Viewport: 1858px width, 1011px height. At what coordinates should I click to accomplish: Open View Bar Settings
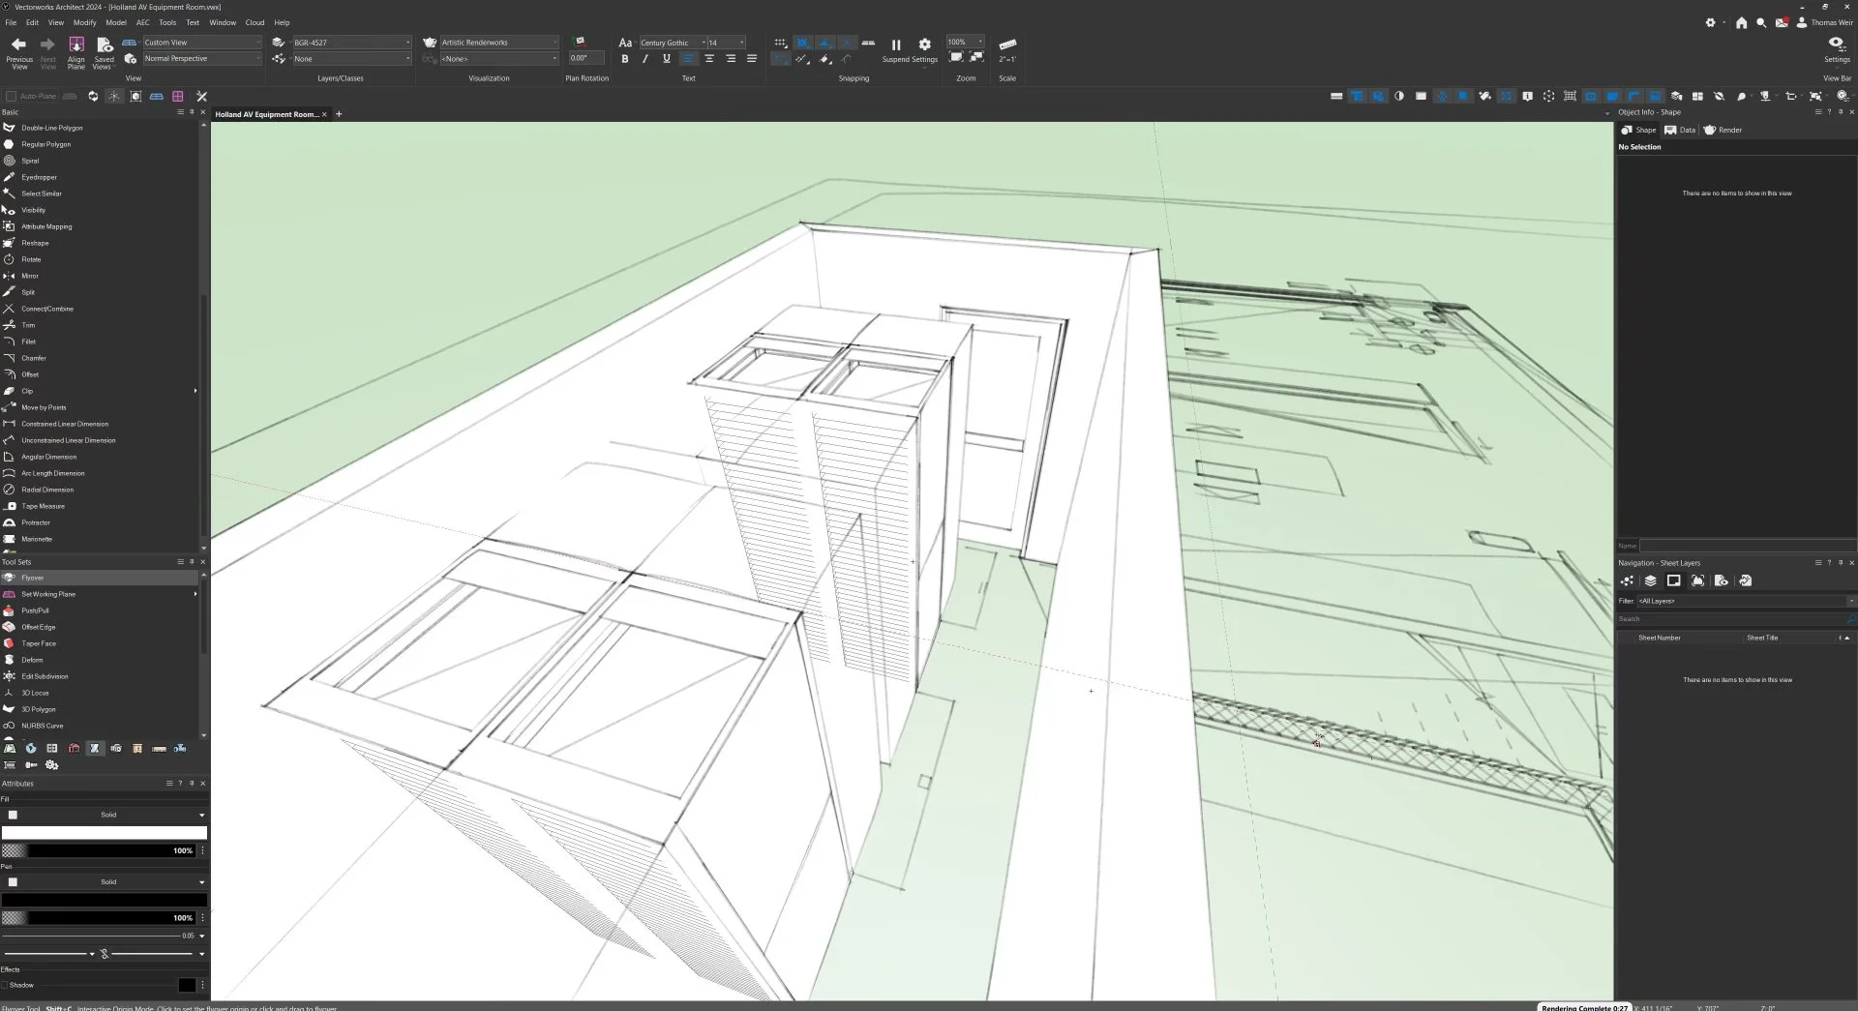tap(1836, 45)
